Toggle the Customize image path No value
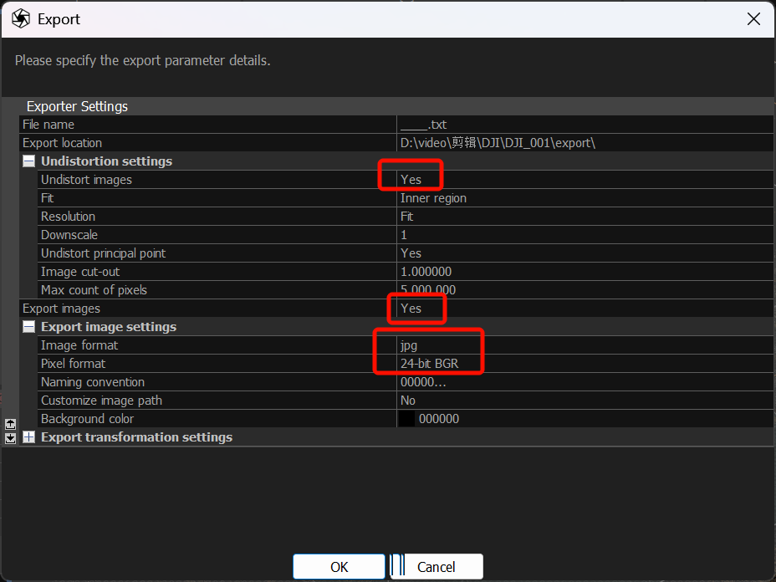The height and width of the screenshot is (582, 776). coord(408,401)
